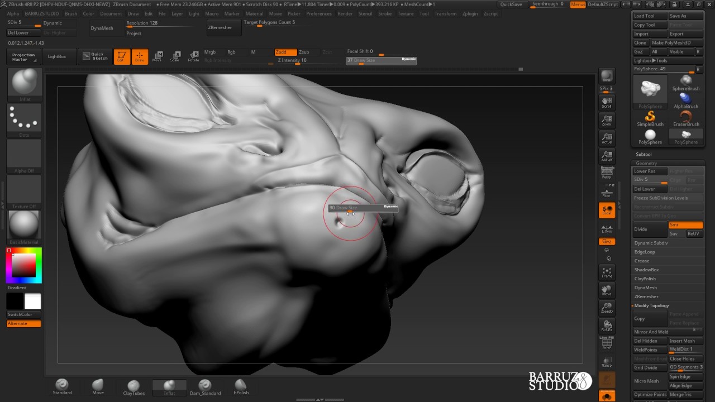Select the Rotate transform icon in top shelf
715x402 pixels.
[193, 56]
